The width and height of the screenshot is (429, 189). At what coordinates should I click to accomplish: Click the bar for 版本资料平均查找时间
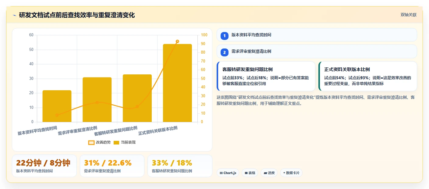[57, 106]
